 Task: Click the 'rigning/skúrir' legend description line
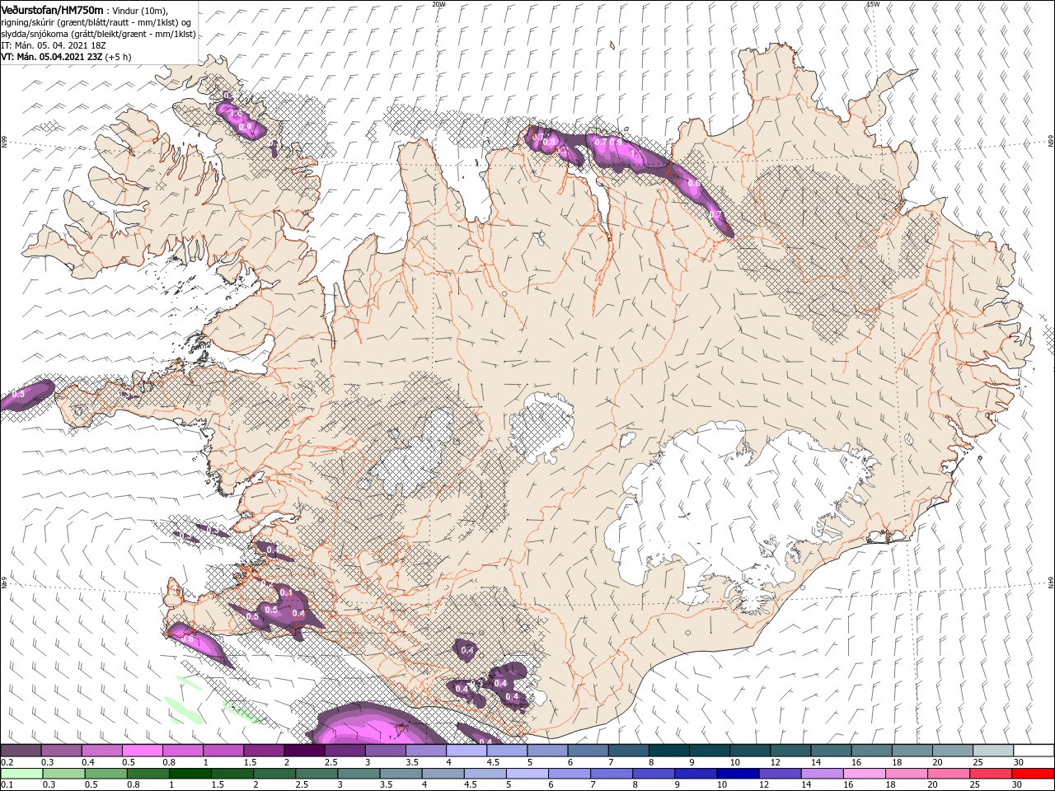[96, 22]
